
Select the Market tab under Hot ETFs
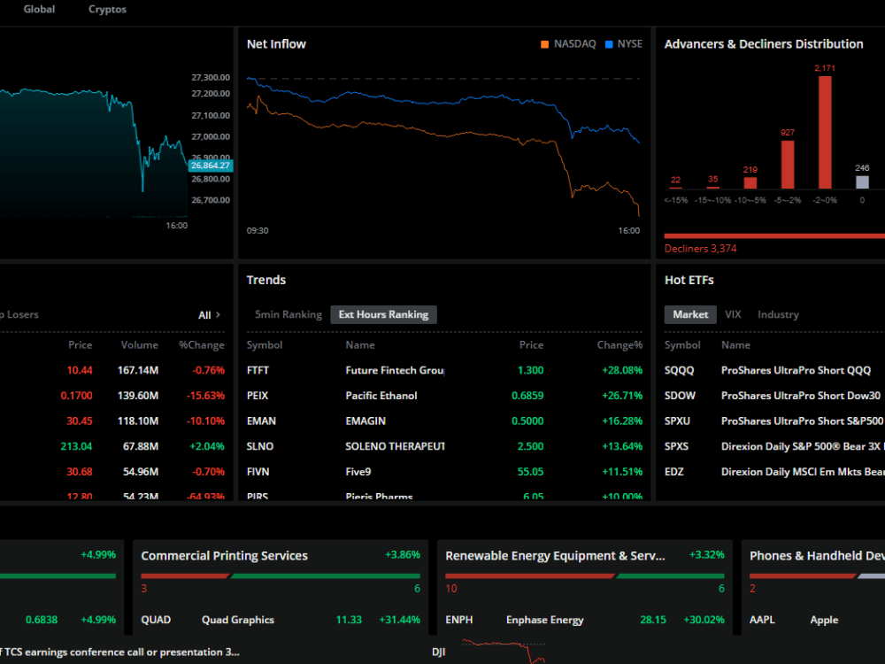[690, 313]
